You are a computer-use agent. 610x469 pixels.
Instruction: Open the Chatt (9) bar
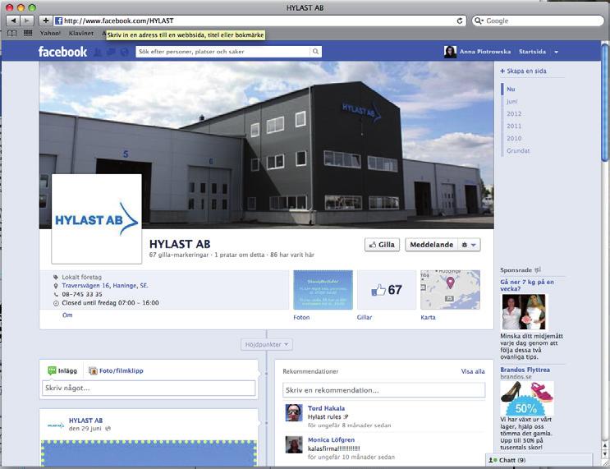coord(539,460)
